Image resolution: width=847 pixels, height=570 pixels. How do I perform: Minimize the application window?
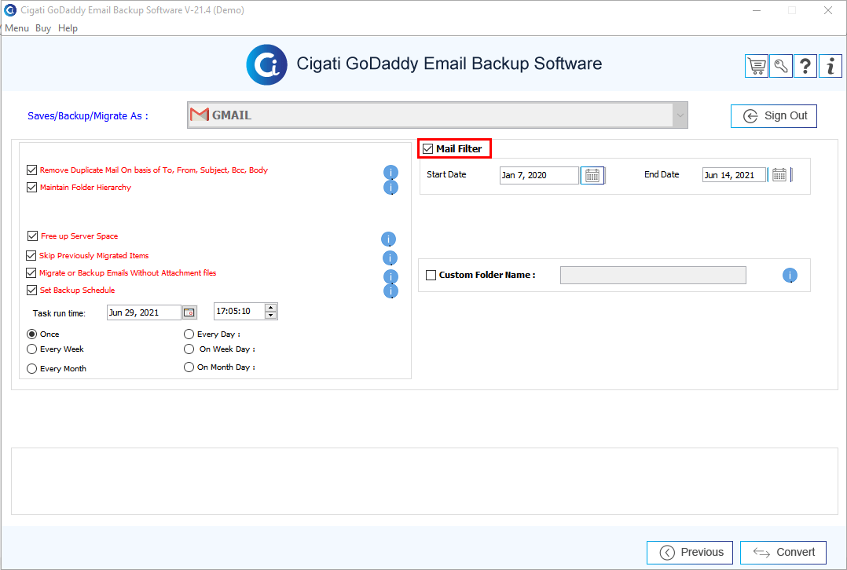tap(757, 10)
